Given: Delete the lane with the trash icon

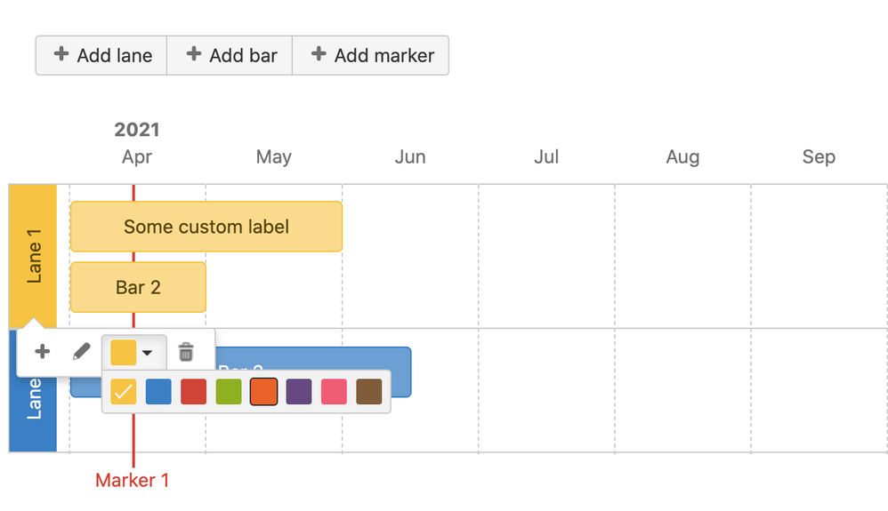Looking at the screenshot, I should click(186, 351).
